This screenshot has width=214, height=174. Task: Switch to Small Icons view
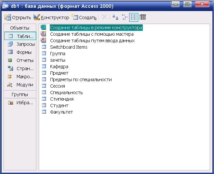pos(125,17)
